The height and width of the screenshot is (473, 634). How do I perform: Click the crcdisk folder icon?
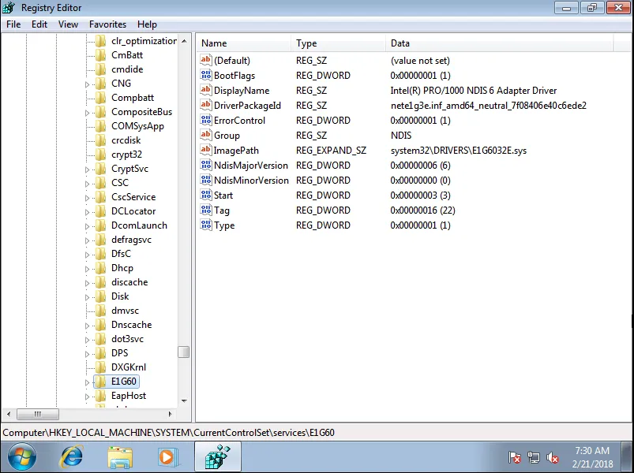coord(100,140)
